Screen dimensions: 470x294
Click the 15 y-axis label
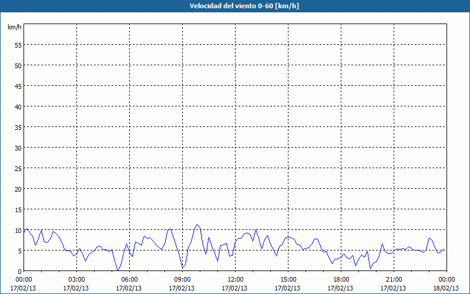(x=18, y=210)
